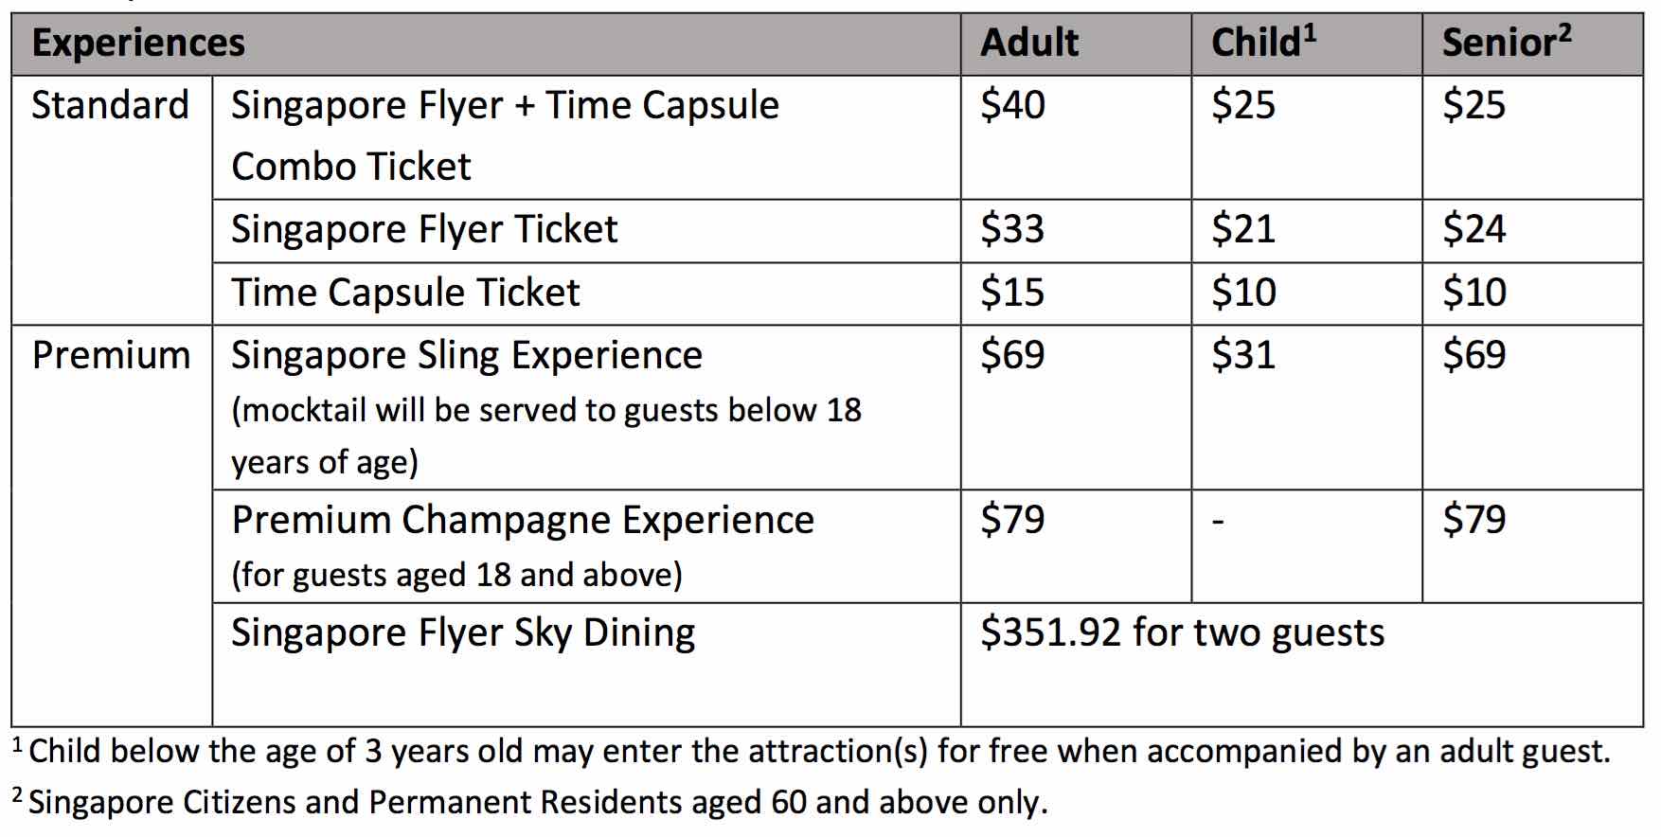Click the Singapore Flyer Sky Dining label
The width and height of the screenshot is (1661, 837).
point(463,633)
